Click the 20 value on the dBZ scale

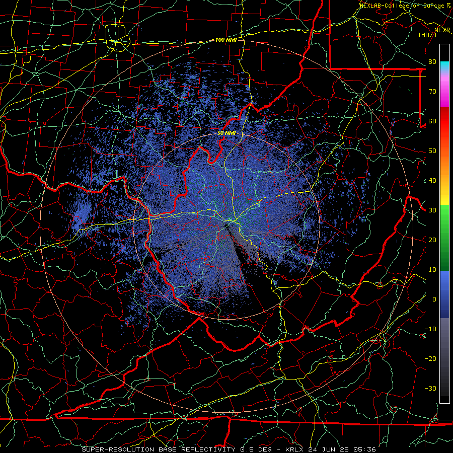[x=432, y=240]
